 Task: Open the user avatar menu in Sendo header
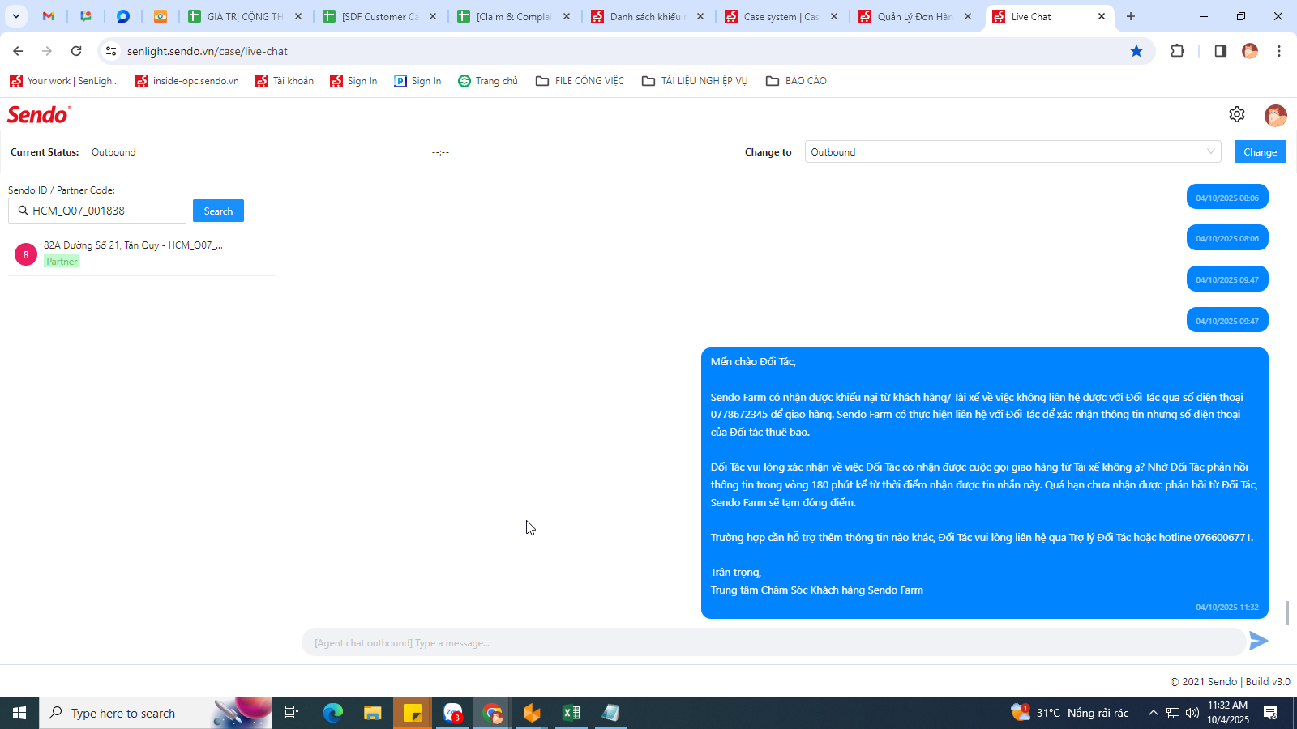point(1275,115)
